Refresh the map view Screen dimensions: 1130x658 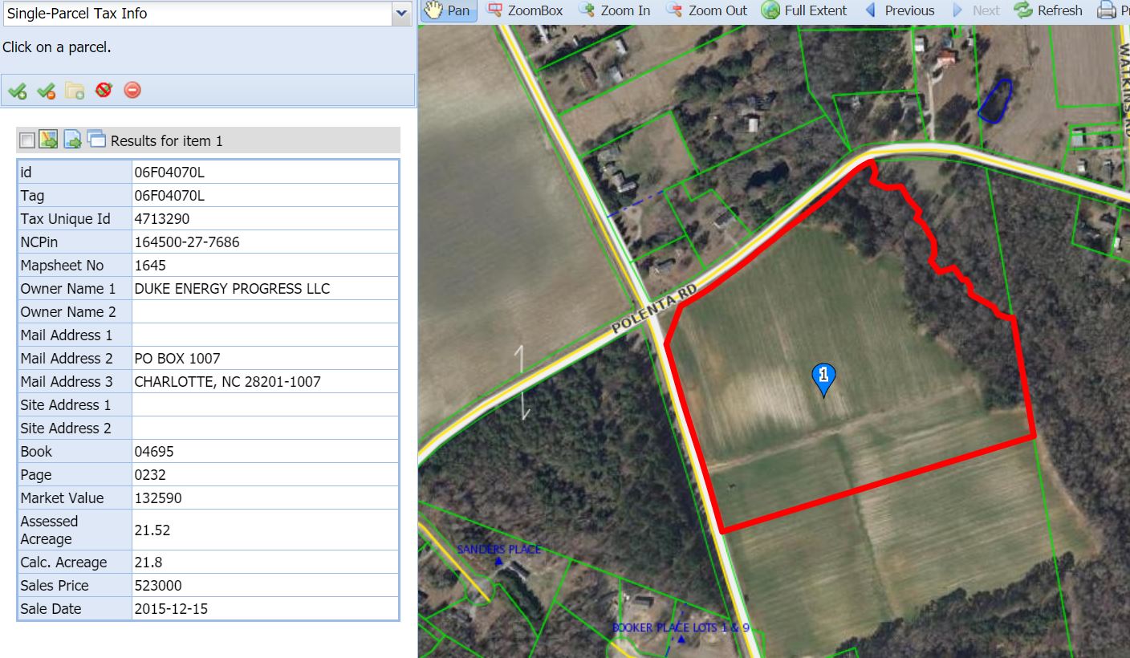pos(1049,10)
